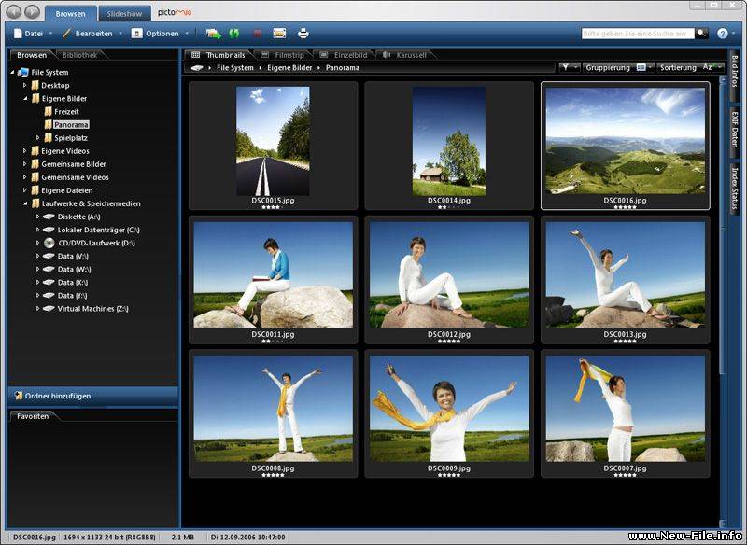Show the Bild Infos panel
The width and height of the screenshot is (747, 545).
(737, 72)
